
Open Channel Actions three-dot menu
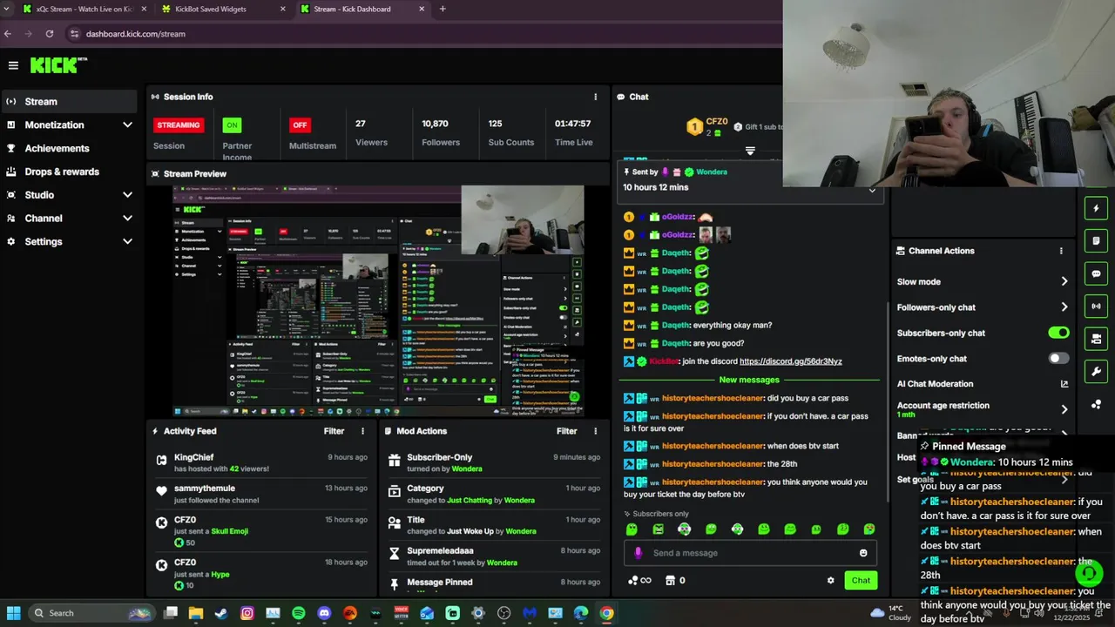click(x=1061, y=251)
